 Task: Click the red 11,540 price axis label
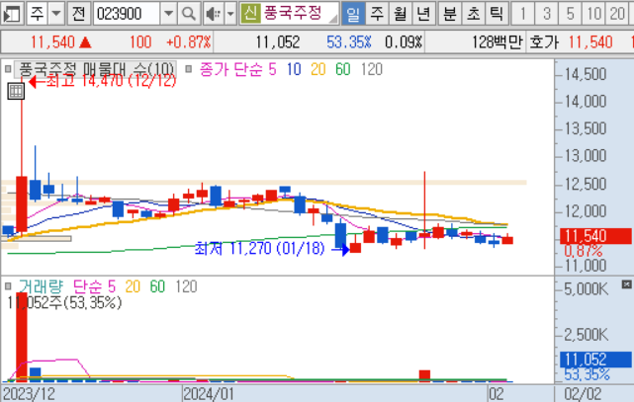[x=595, y=236]
